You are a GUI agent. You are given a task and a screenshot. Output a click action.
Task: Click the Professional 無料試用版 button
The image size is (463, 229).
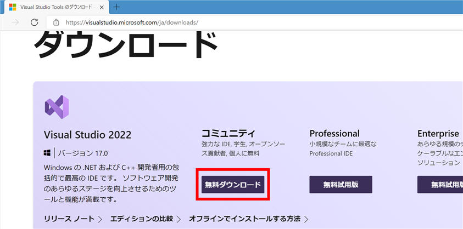pos(341,185)
